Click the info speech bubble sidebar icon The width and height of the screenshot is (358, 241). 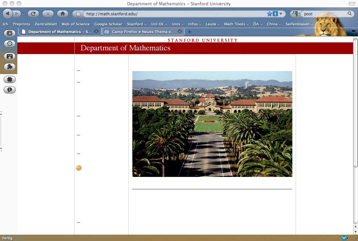10,90
